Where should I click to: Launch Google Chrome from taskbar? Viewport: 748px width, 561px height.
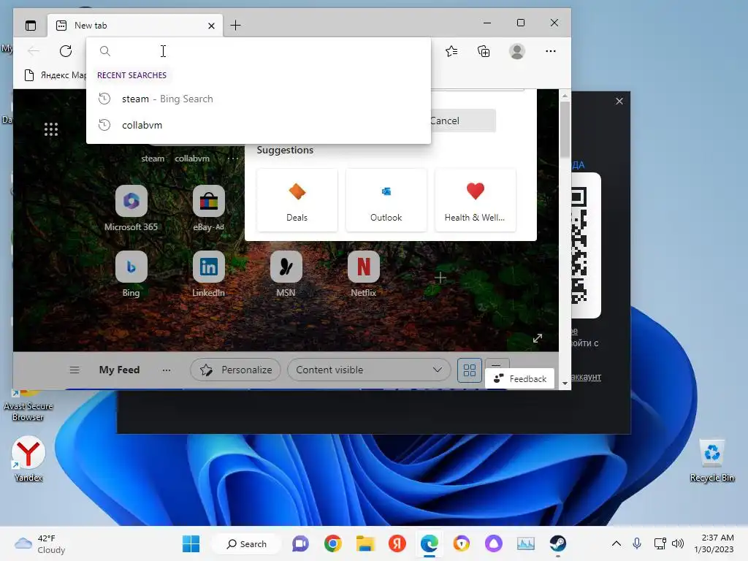(x=333, y=543)
